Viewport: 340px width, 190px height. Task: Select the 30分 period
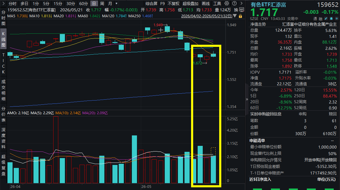[71, 4]
